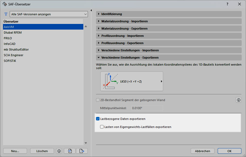This screenshot has height=157, width=246.
Task: Select the AxisVM translator
Action: 43,27
